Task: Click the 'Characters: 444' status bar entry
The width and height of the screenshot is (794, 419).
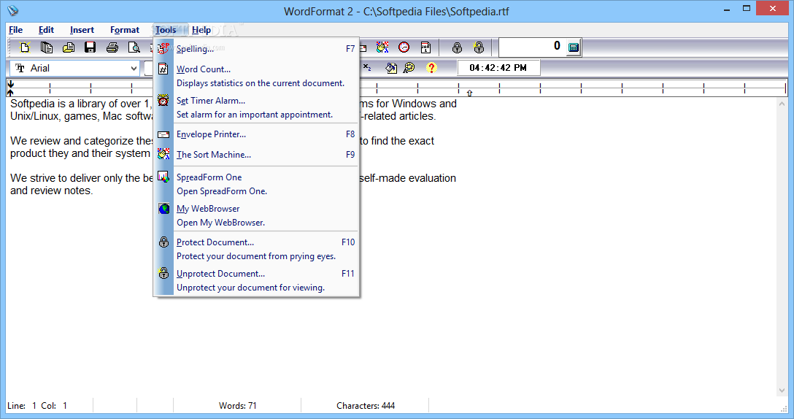Action: click(365, 406)
